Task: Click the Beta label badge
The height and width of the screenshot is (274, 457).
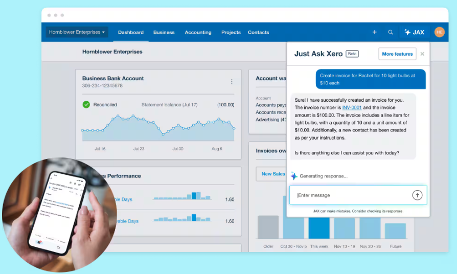Action: [352, 54]
